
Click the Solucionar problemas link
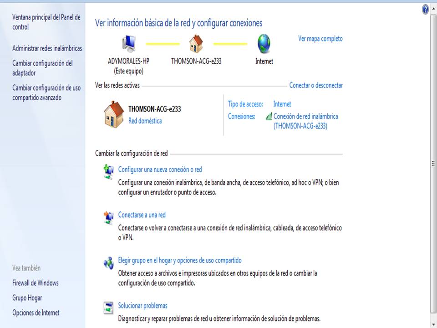click(x=142, y=306)
